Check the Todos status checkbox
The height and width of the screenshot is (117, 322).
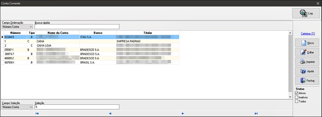point(296,101)
